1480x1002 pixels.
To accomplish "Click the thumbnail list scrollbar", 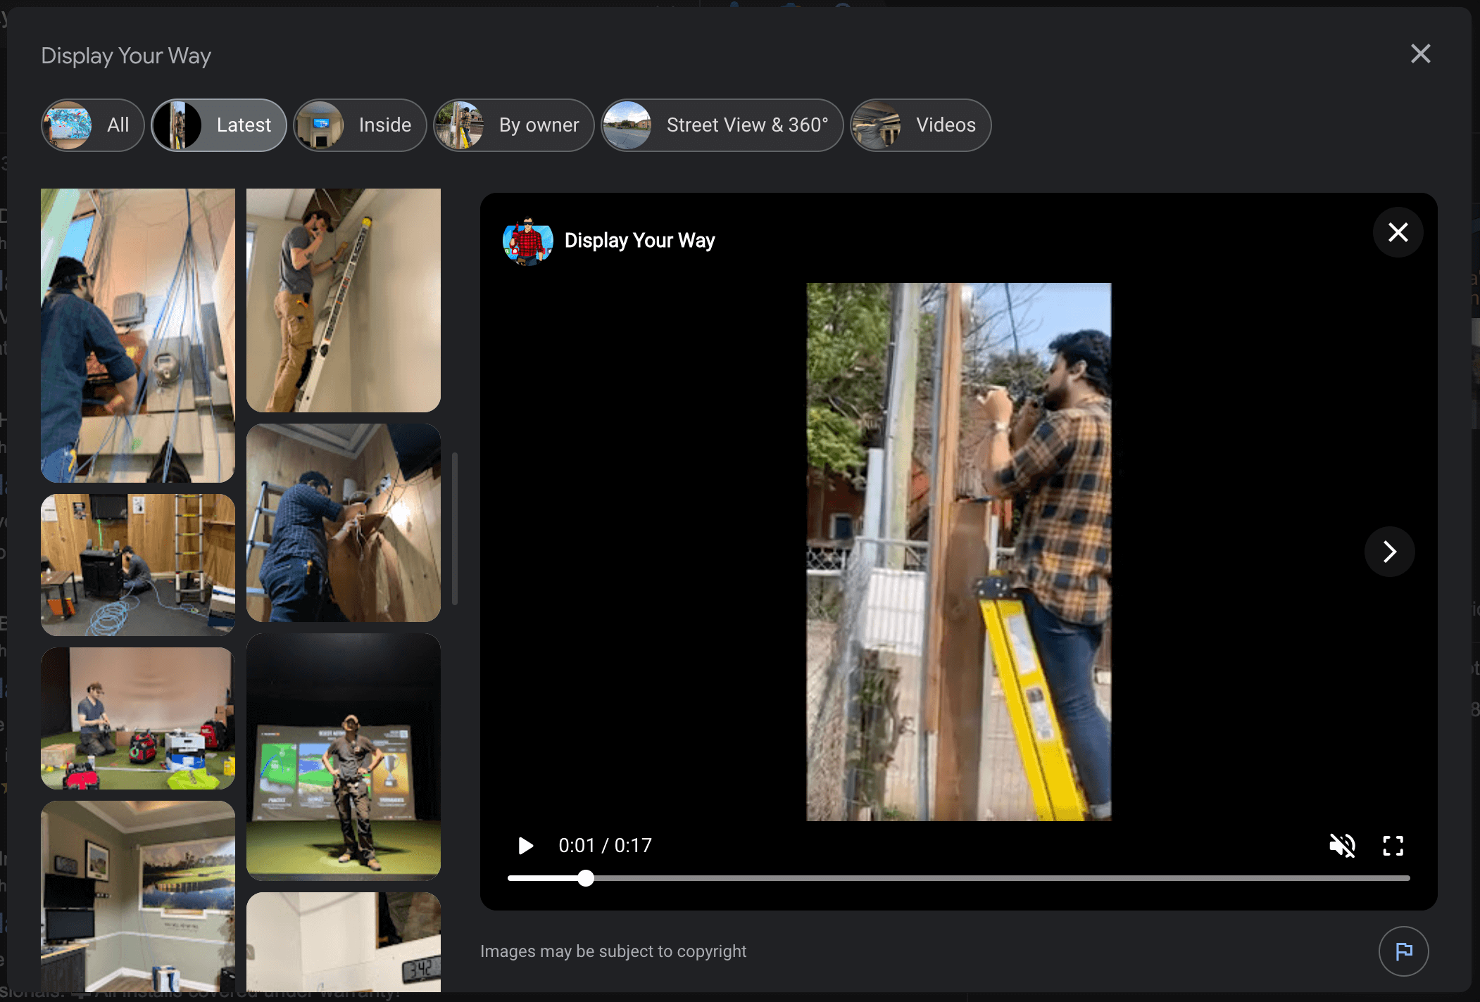I will (x=455, y=528).
